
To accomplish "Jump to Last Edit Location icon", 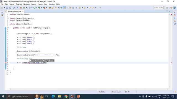I will tap(90, 8).
